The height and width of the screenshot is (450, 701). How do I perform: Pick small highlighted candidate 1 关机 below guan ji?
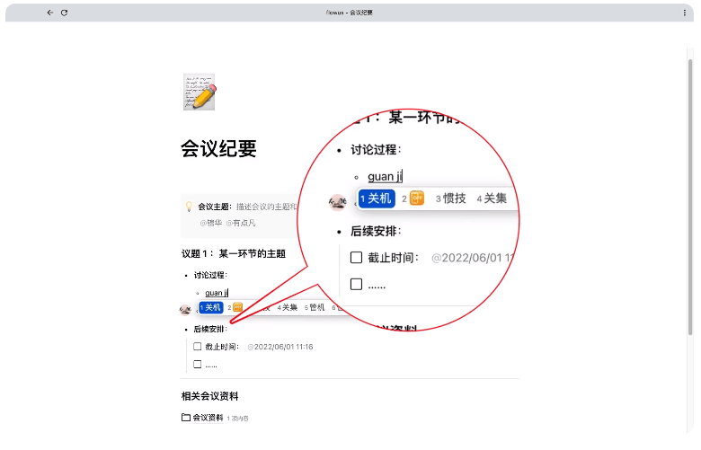pyautogui.click(x=211, y=307)
